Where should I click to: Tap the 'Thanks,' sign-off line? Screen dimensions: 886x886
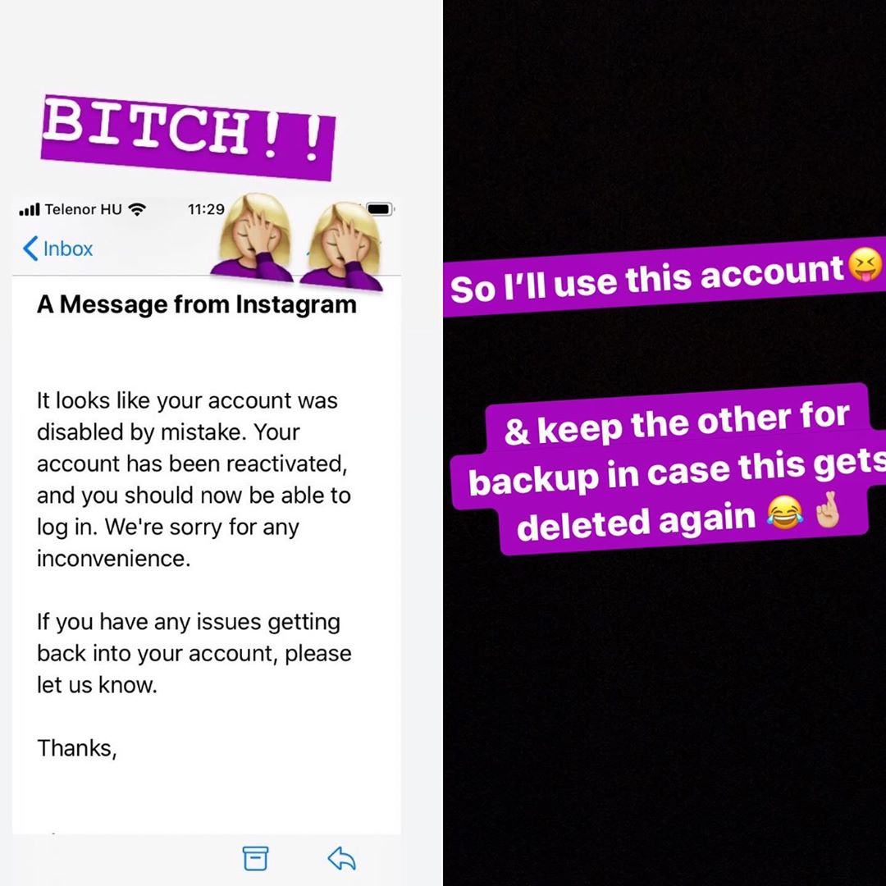pos(77,749)
